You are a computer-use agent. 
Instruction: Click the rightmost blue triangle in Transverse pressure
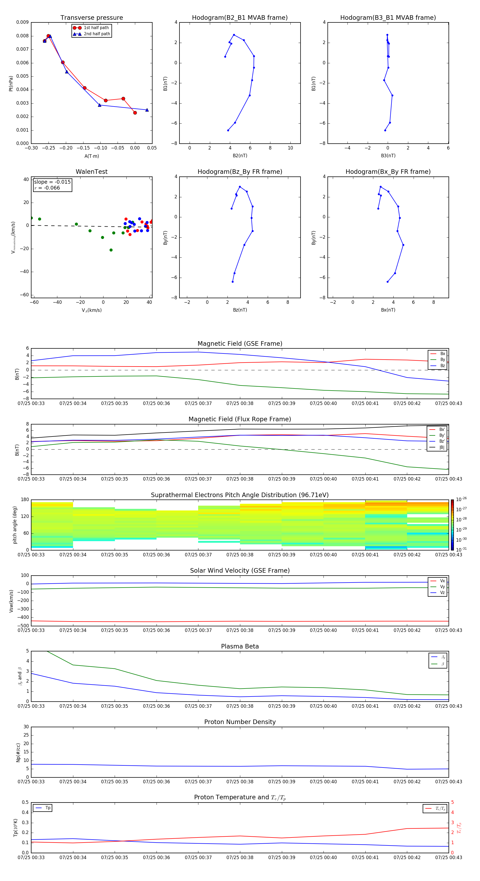147,110
